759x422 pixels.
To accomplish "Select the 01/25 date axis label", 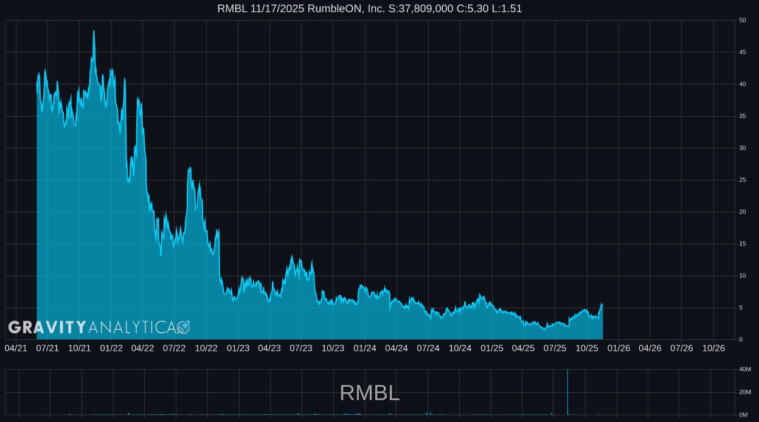I will [x=491, y=348].
